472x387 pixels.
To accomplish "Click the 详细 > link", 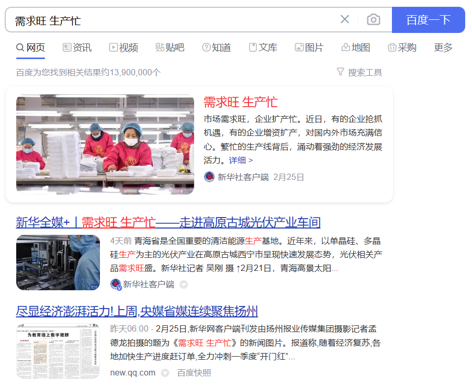I will coord(241,160).
